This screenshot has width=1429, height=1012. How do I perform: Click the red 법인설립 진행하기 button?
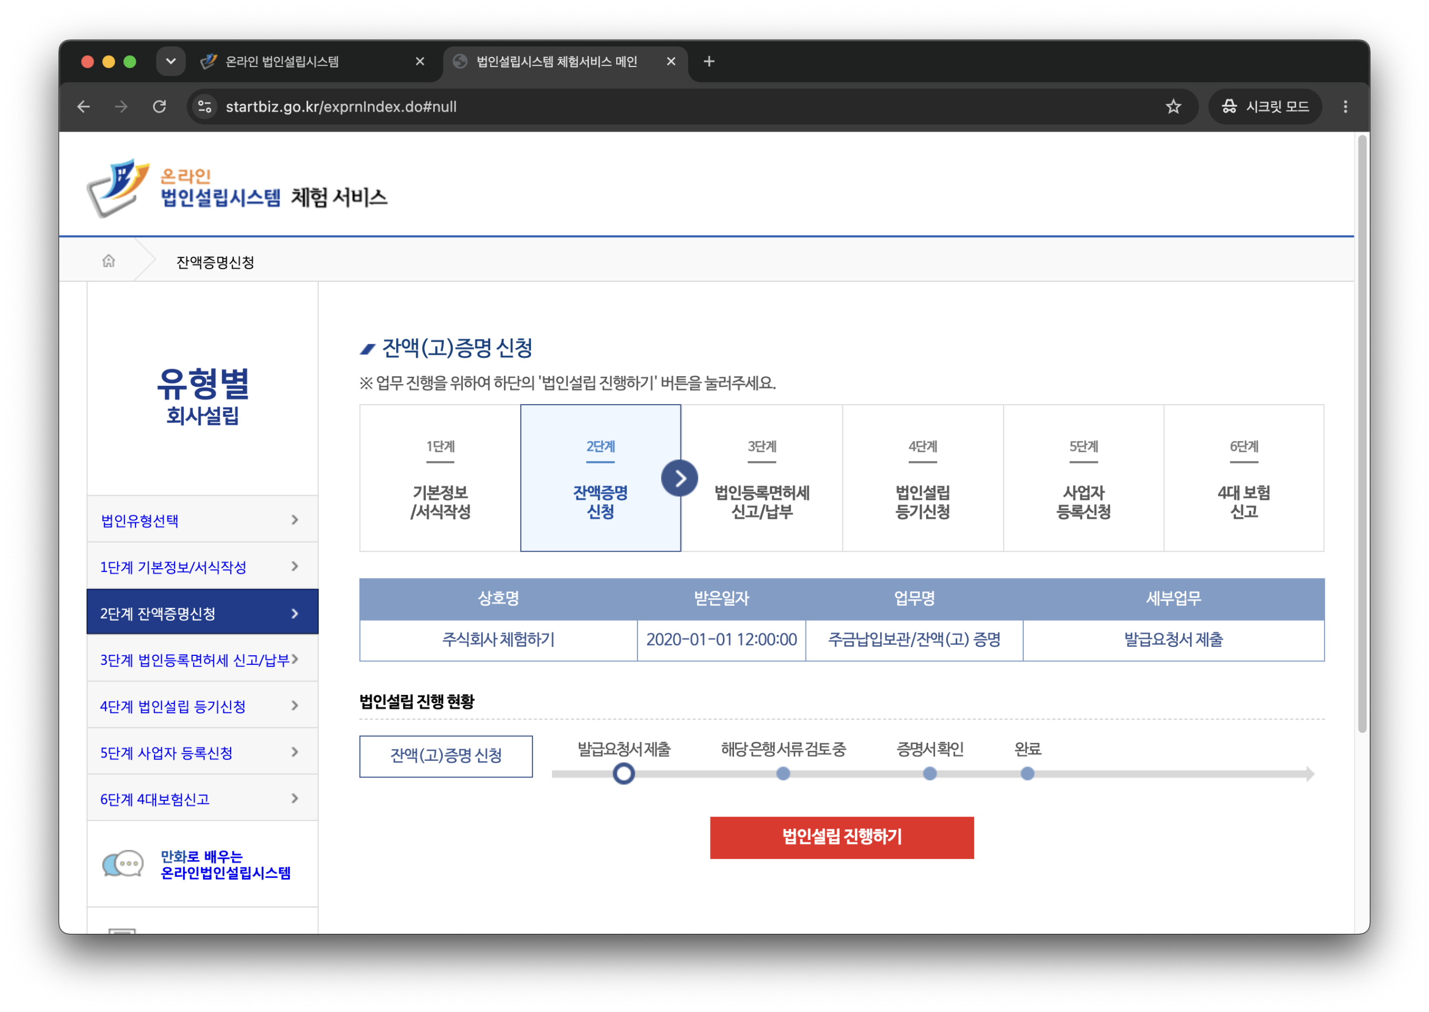pyautogui.click(x=841, y=837)
